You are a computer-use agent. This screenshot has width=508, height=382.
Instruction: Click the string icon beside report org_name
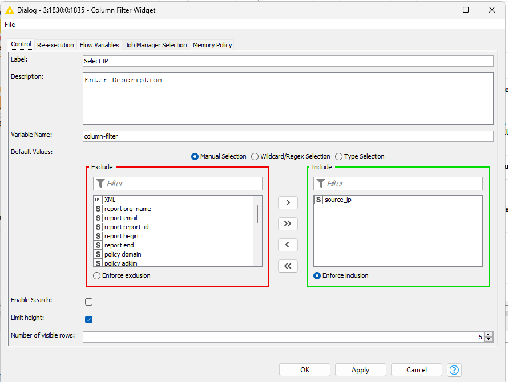[98, 209]
